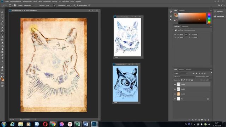
Task: Open layer fill dropdown
Action: [210, 80]
